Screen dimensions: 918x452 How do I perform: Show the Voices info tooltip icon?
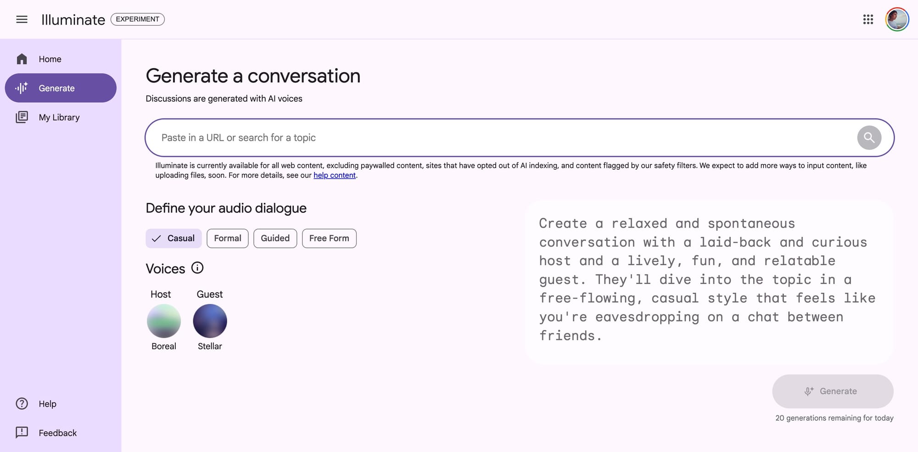[197, 268]
